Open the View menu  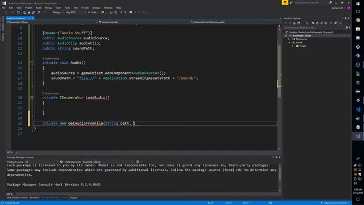tap(19, 7)
